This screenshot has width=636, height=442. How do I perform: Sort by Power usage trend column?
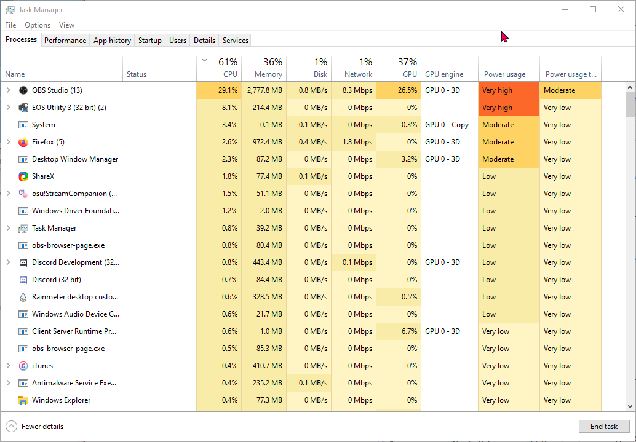click(x=571, y=68)
